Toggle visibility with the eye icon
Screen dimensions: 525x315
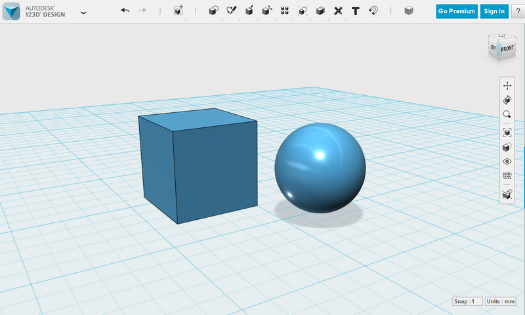507,161
